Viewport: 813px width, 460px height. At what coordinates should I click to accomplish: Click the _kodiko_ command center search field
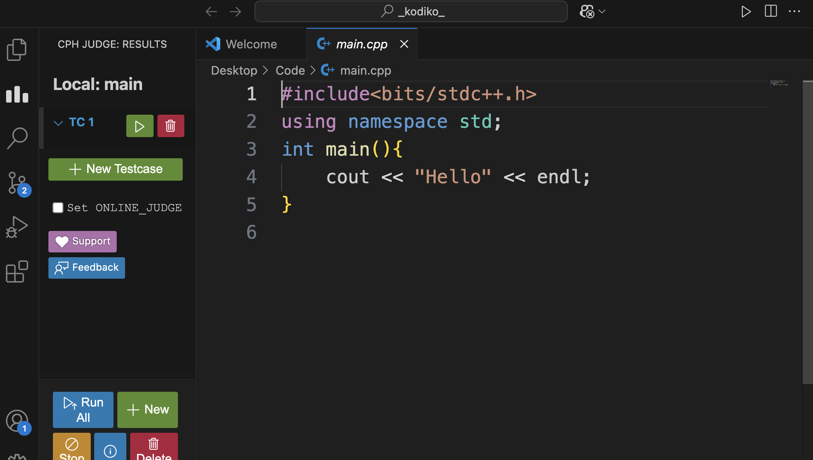coord(411,12)
